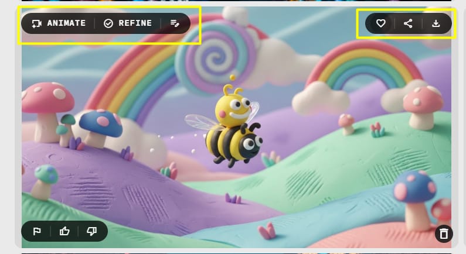Favorite the image with the heart icon
The height and width of the screenshot is (254, 466).
pyautogui.click(x=380, y=23)
